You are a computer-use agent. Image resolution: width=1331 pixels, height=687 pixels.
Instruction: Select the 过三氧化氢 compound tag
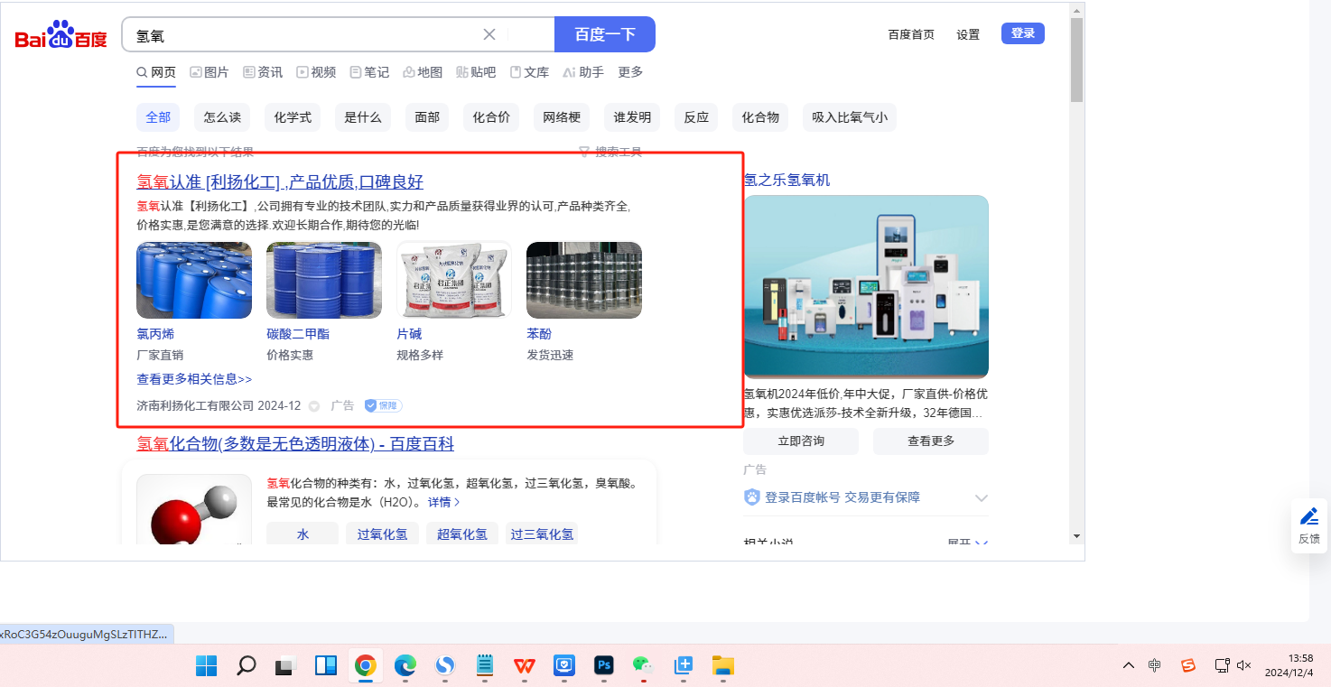tap(542, 534)
